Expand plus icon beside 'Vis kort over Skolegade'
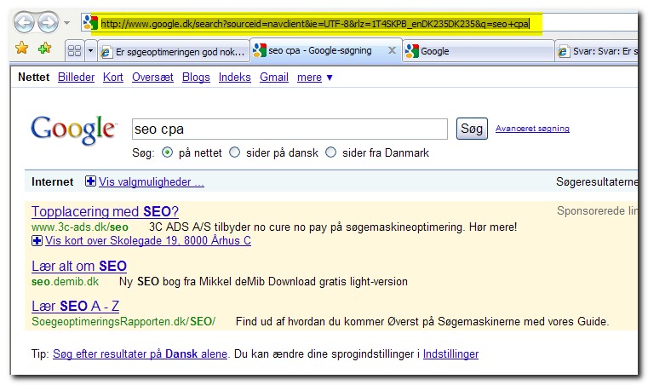 coord(37,240)
